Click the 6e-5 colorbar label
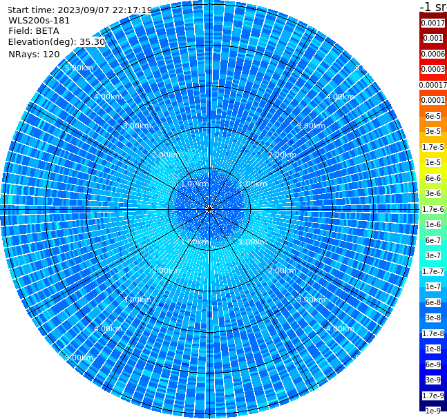This screenshot has width=447, height=419. (x=433, y=116)
